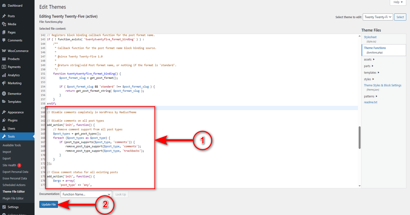The width and height of the screenshot is (410, 215).
Task: Open Scheduled Actions submenu item
Action: pos(14,185)
